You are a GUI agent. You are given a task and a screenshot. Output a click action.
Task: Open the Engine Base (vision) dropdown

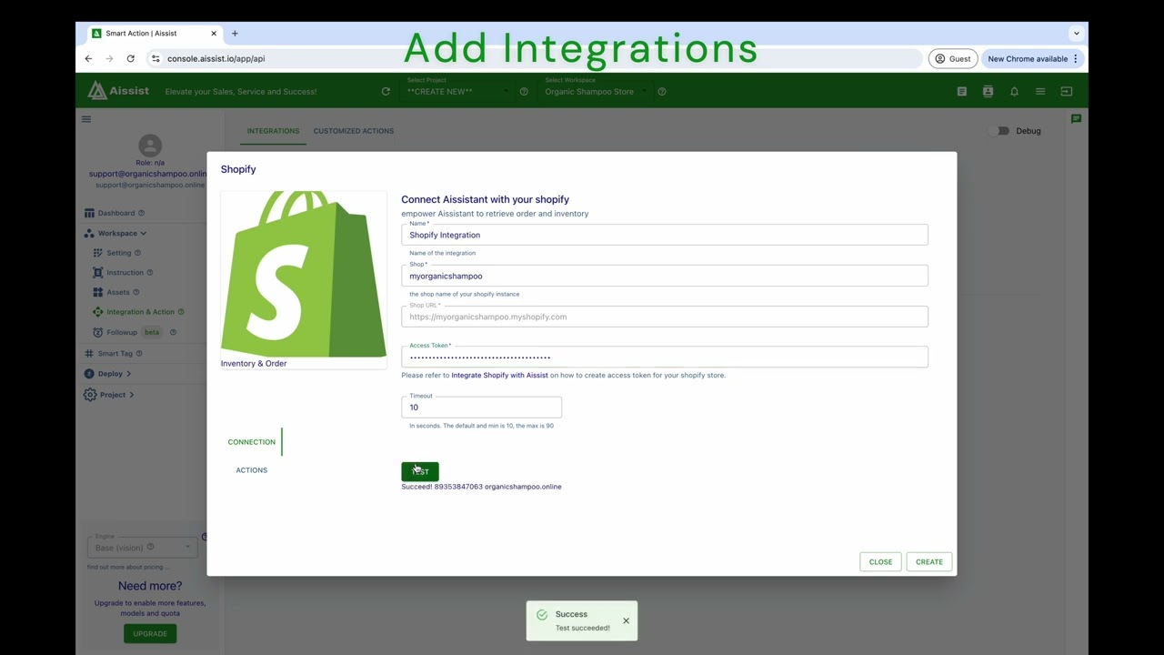[141, 547]
